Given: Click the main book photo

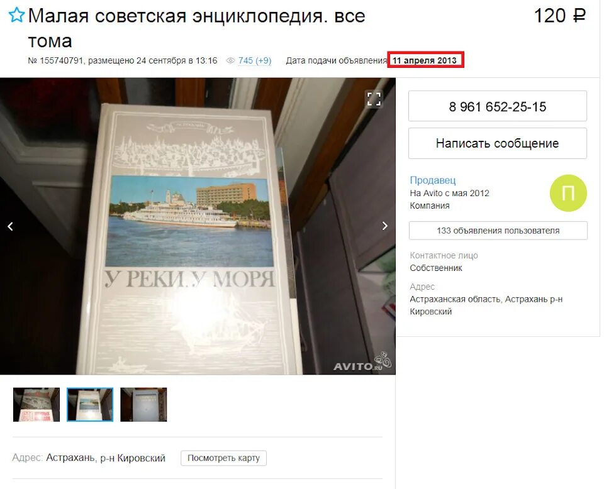Looking at the screenshot, I should click(x=198, y=226).
